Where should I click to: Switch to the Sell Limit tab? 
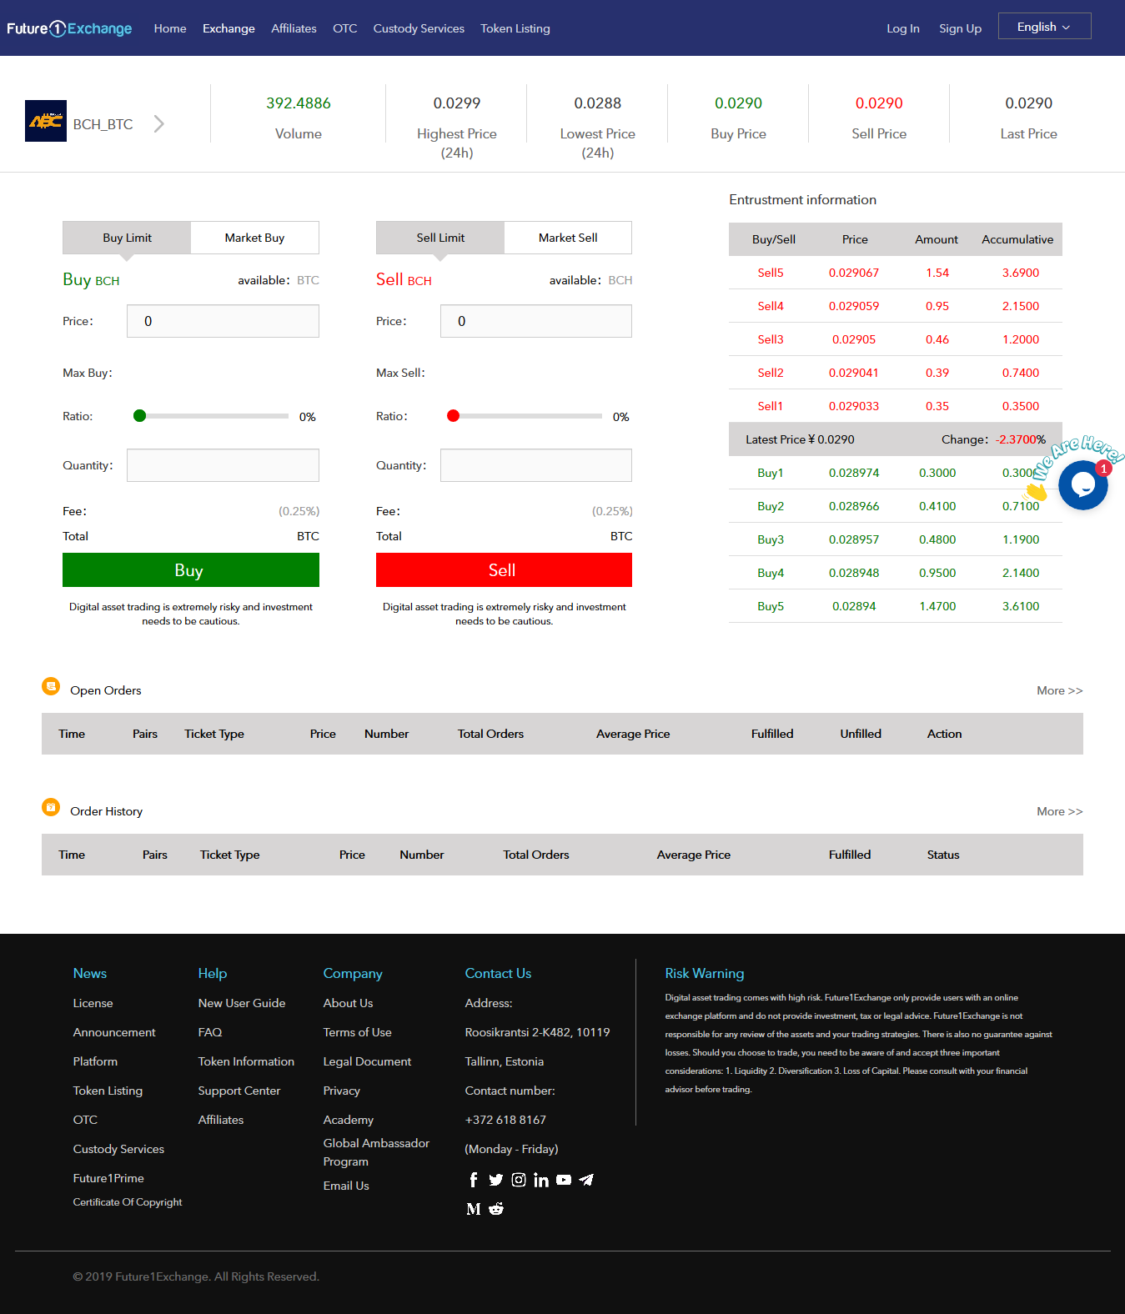440,238
